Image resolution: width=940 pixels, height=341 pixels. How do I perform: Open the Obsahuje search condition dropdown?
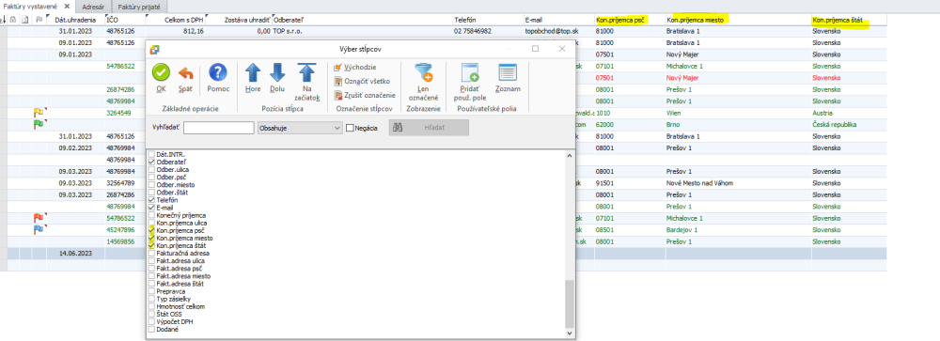click(299, 128)
